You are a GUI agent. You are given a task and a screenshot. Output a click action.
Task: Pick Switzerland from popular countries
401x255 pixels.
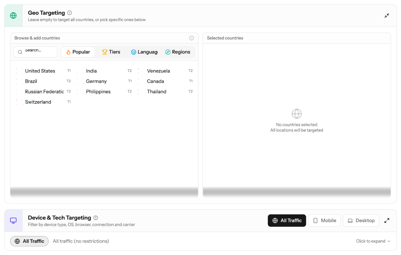[x=43, y=102]
